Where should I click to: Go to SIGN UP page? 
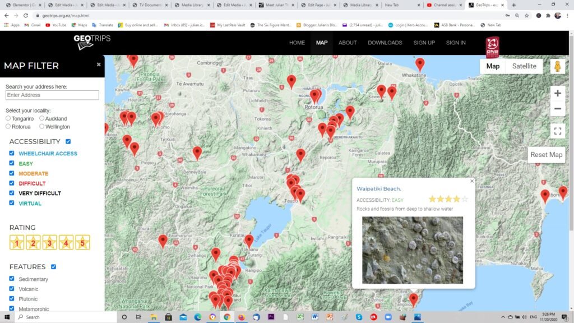tap(424, 43)
